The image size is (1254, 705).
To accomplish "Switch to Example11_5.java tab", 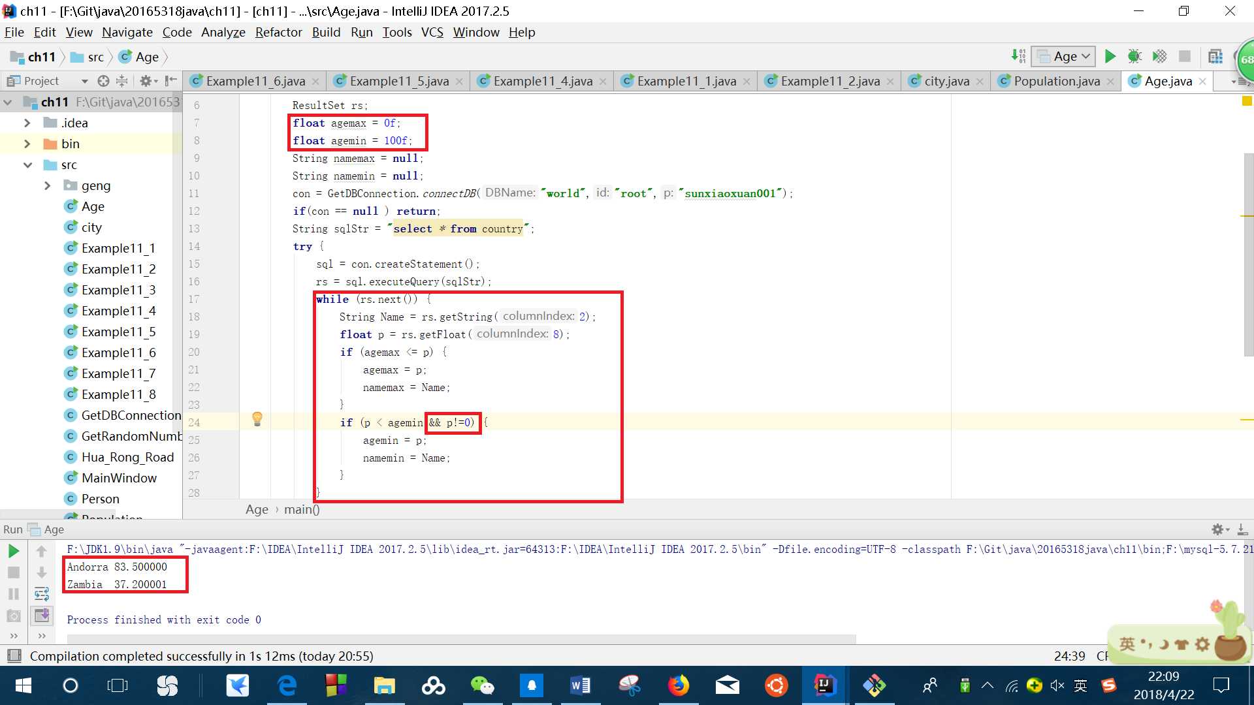I will pyautogui.click(x=398, y=82).
